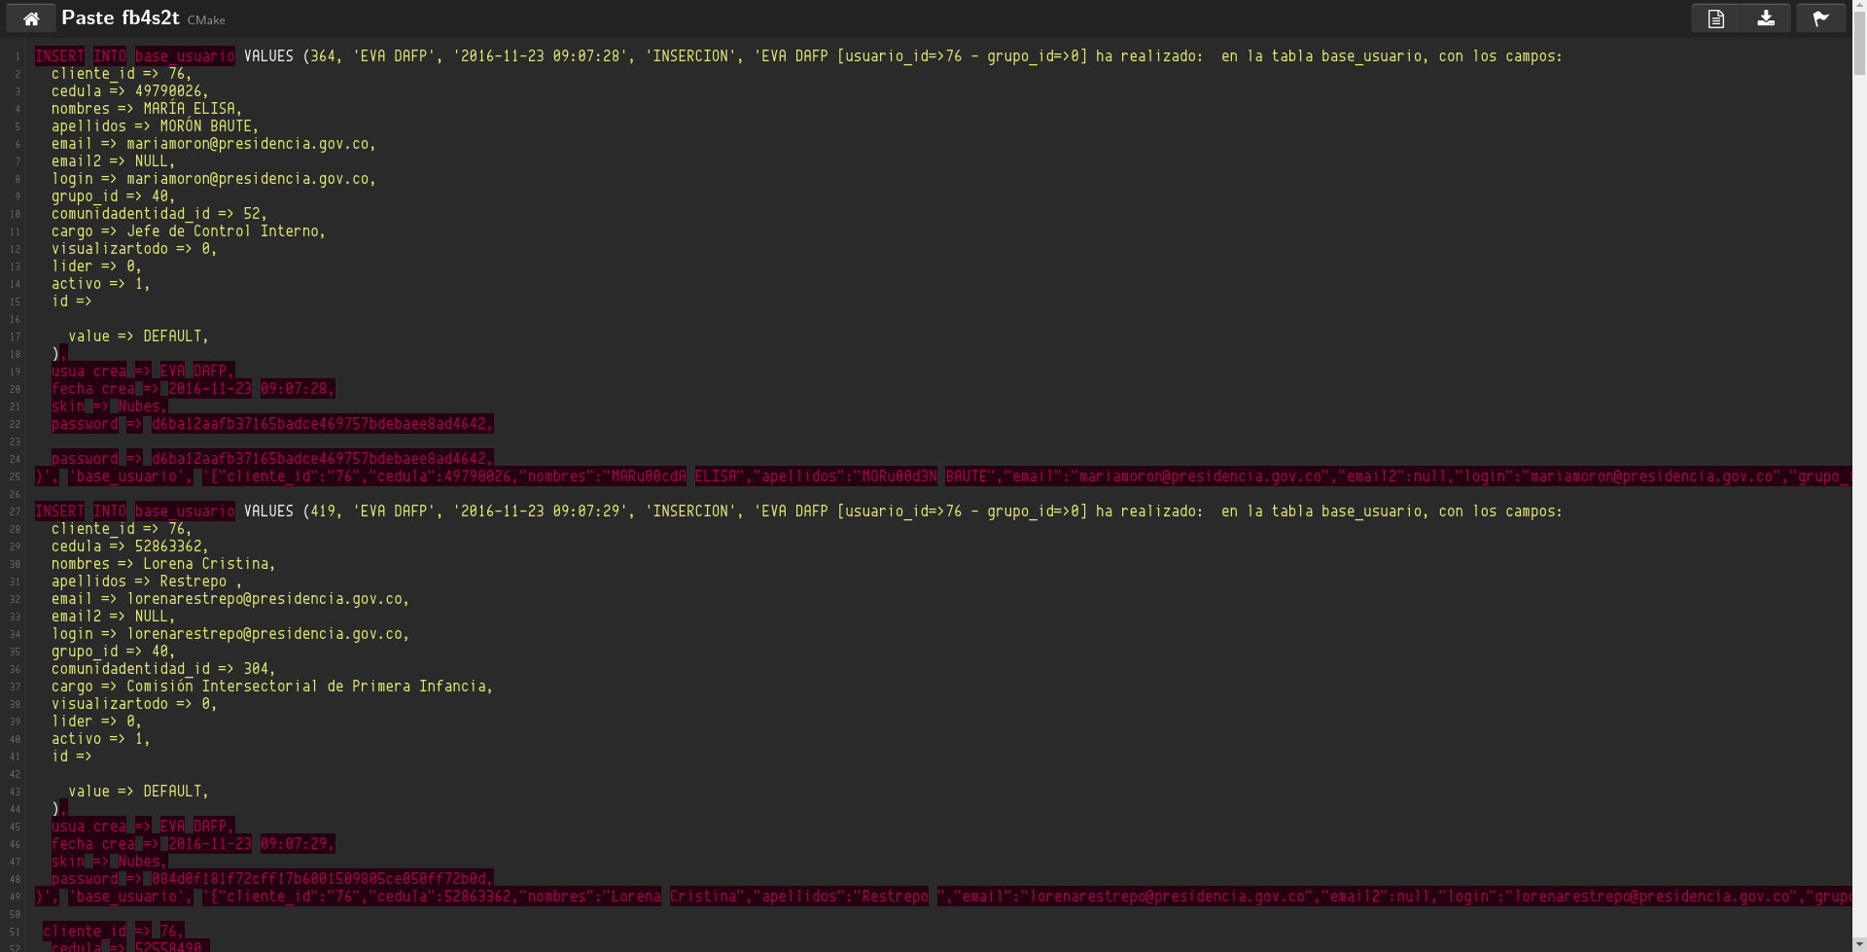
Task: Click line number 22 in gutter
Action: click(15, 424)
